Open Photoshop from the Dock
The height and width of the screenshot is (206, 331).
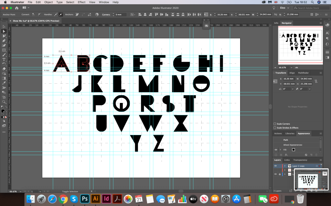coord(85,199)
